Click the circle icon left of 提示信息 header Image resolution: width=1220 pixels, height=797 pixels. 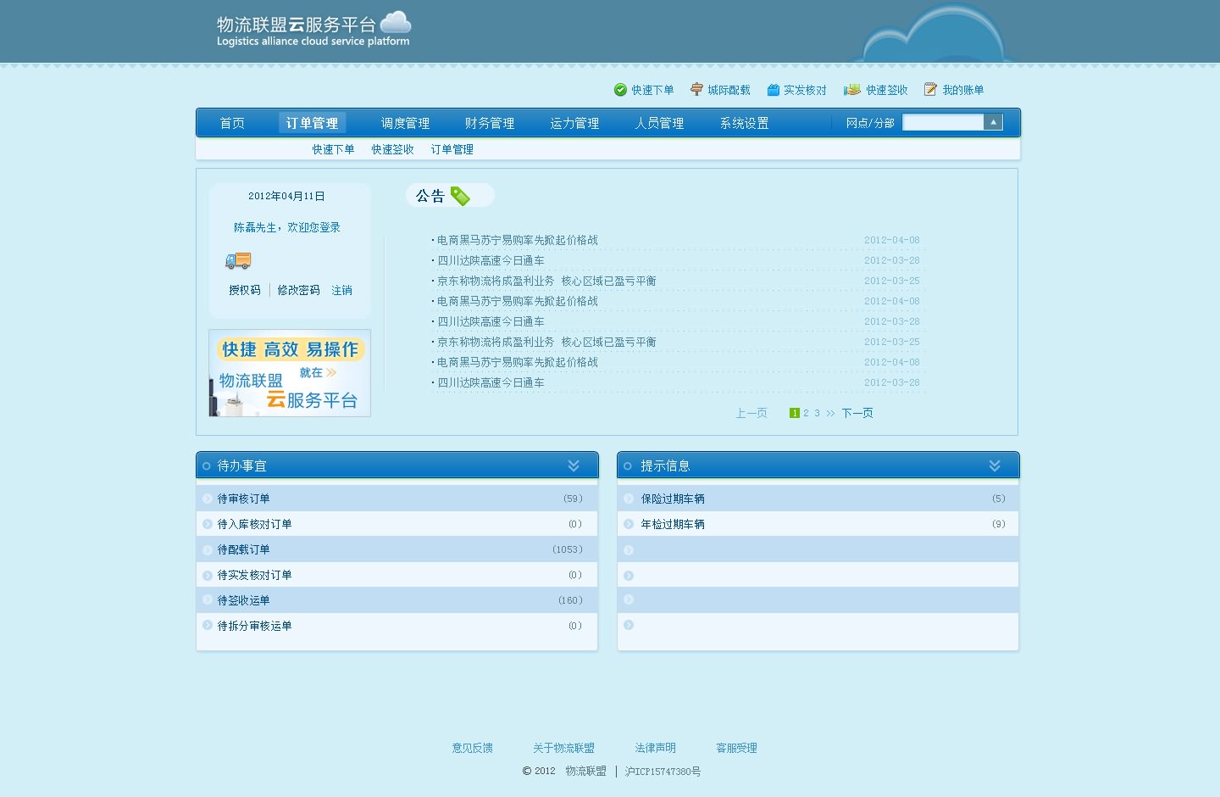[628, 466]
